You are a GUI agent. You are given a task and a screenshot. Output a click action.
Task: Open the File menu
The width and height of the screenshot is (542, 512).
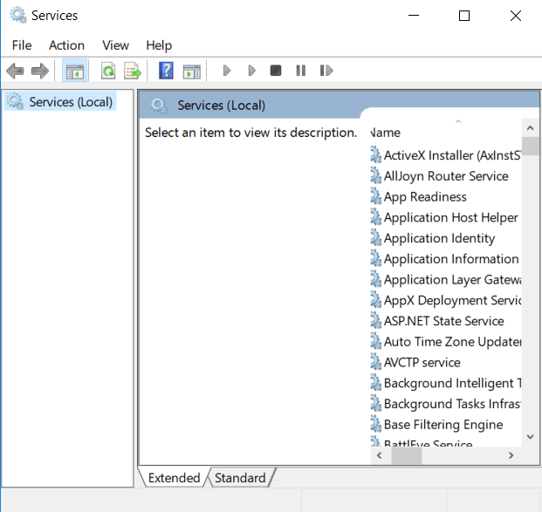point(22,45)
